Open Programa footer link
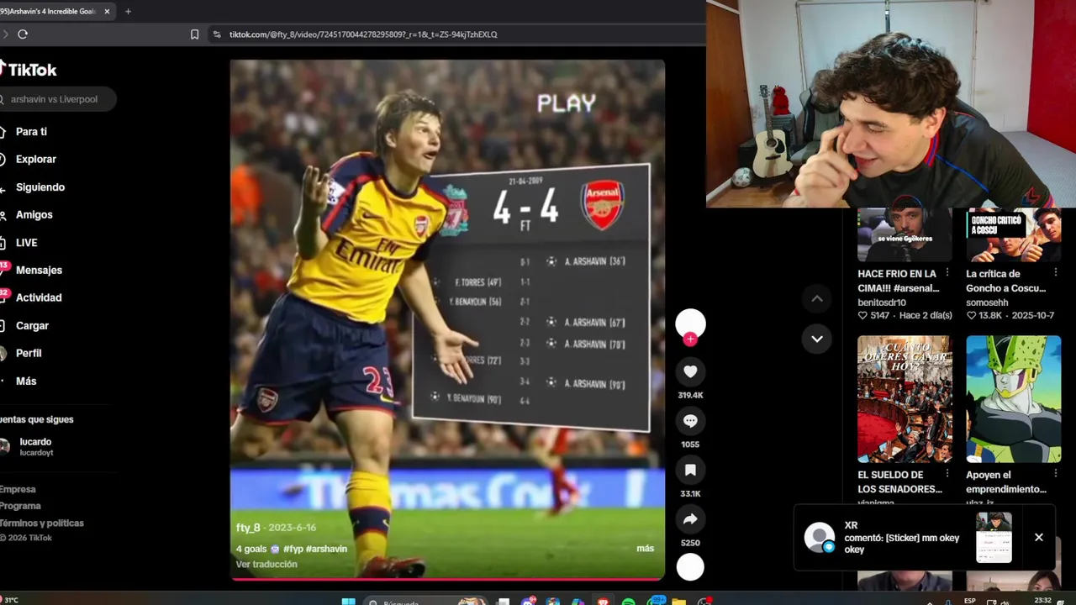The height and width of the screenshot is (605, 1076). pyautogui.click(x=20, y=506)
